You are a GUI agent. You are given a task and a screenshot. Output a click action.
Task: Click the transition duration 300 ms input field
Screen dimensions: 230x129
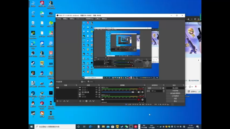point(156,91)
